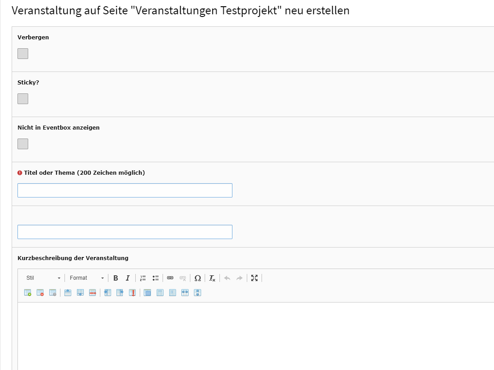Image resolution: width=494 pixels, height=370 pixels.
Task: Open the special character (Omega) picker
Action: click(x=198, y=278)
